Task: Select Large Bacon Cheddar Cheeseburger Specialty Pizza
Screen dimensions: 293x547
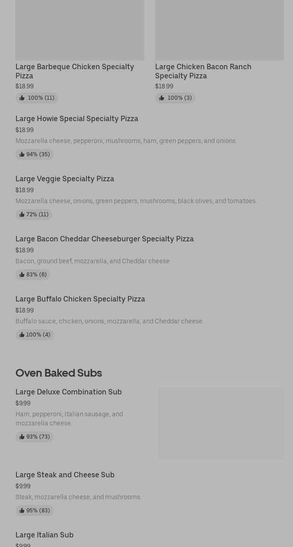Action: [105, 239]
